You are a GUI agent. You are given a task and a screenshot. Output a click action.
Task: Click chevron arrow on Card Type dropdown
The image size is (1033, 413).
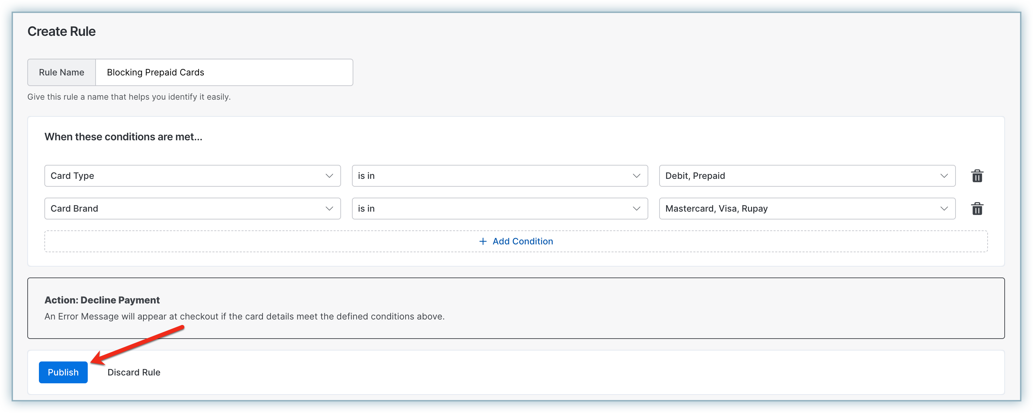point(329,176)
